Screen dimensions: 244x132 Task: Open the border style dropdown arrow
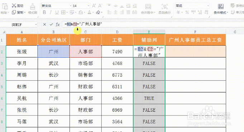pos(67,12)
